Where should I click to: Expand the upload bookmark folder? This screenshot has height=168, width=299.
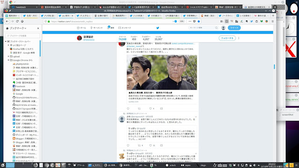[x=8, y=56]
